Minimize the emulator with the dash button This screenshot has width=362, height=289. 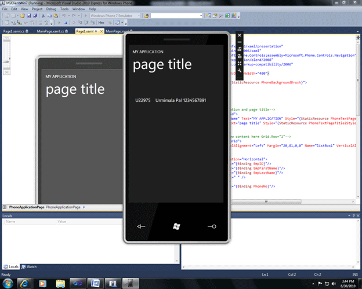click(x=240, y=42)
